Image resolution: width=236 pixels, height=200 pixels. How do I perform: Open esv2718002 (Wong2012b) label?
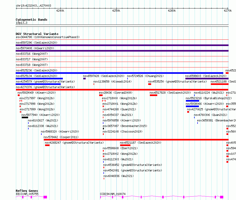coord(120,154)
